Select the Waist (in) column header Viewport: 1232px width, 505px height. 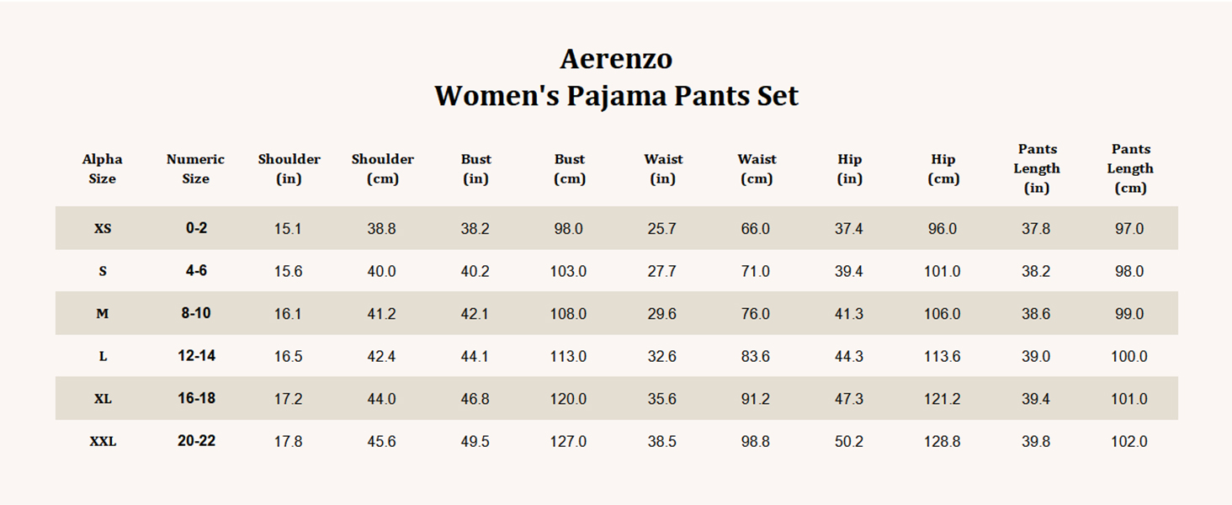coord(663,168)
